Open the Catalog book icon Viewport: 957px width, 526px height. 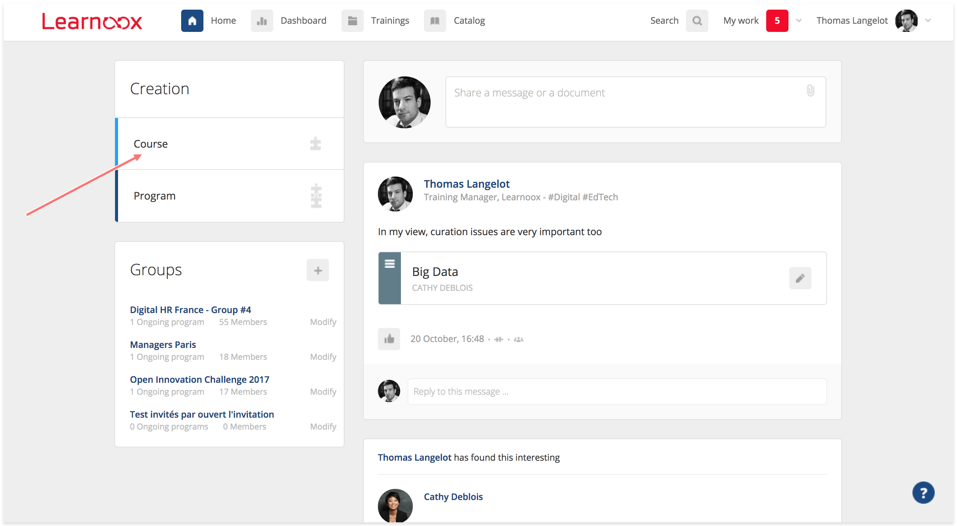point(435,21)
